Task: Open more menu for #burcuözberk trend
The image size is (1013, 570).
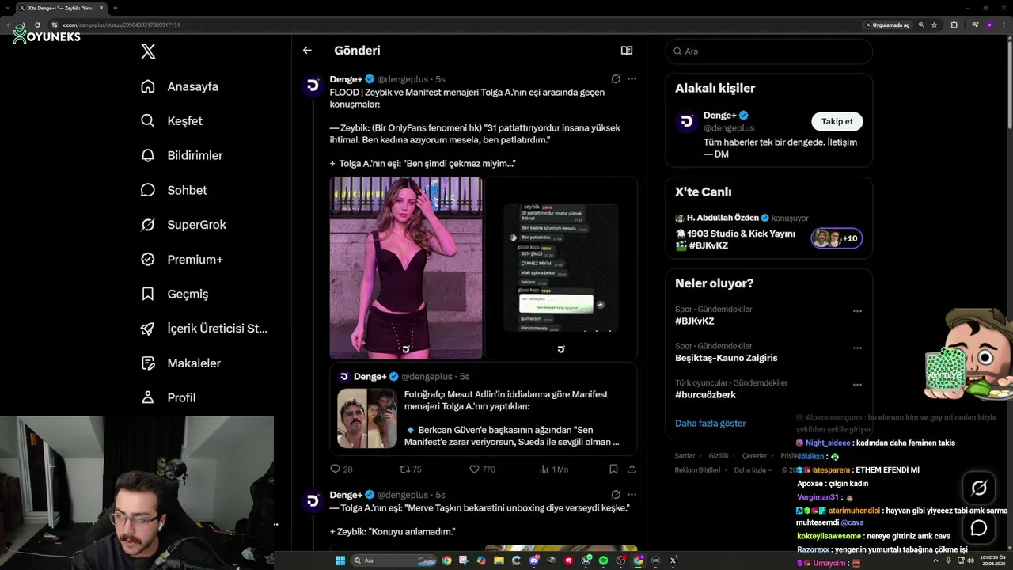Action: pyautogui.click(x=857, y=385)
